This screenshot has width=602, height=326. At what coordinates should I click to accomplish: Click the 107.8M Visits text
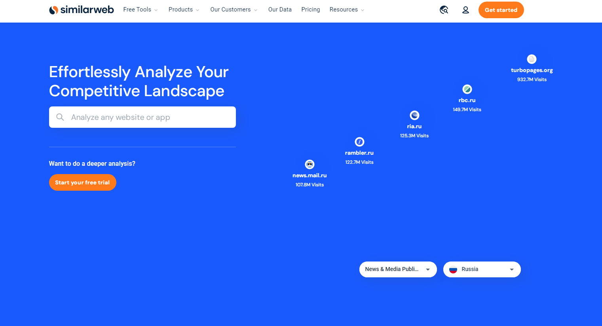coord(310,185)
